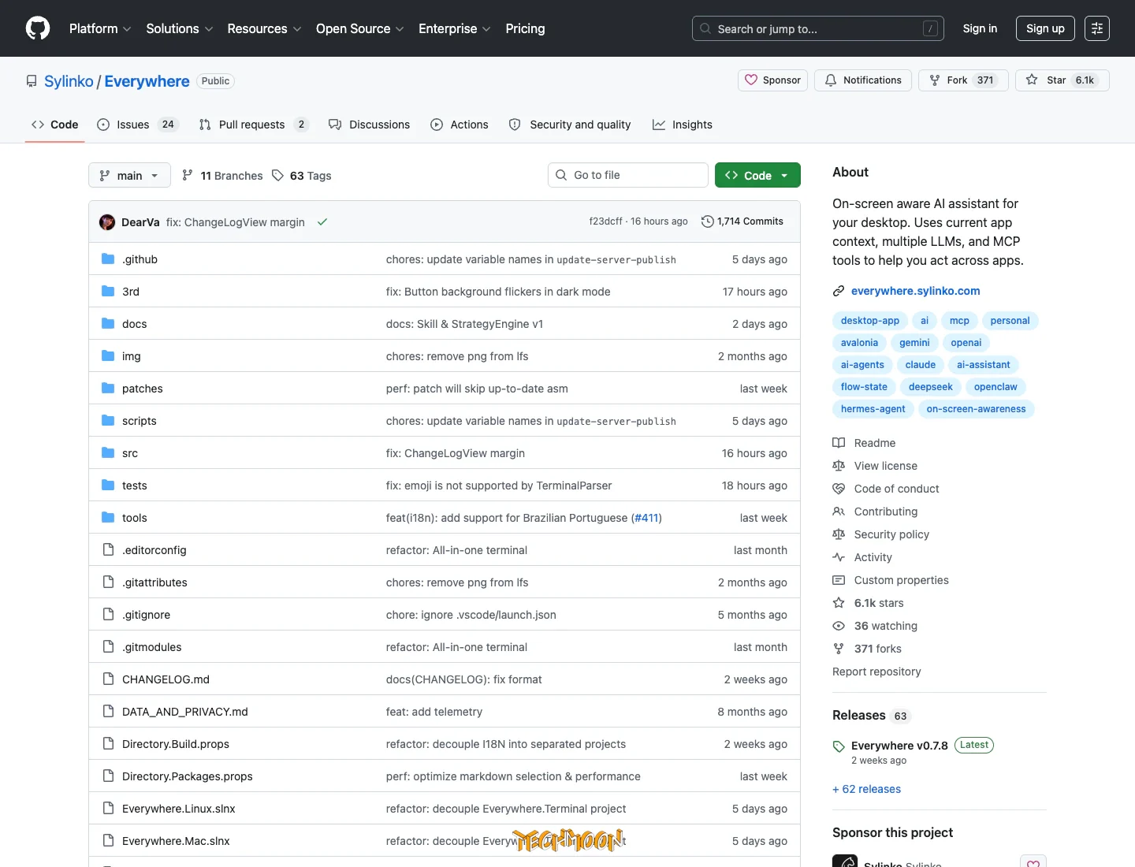Expand the Open Source menu
The height and width of the screenshot is (867, 1135).
click(360, 28)
